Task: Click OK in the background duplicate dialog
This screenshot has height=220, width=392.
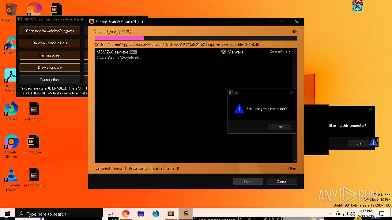Action: (359, 144)
